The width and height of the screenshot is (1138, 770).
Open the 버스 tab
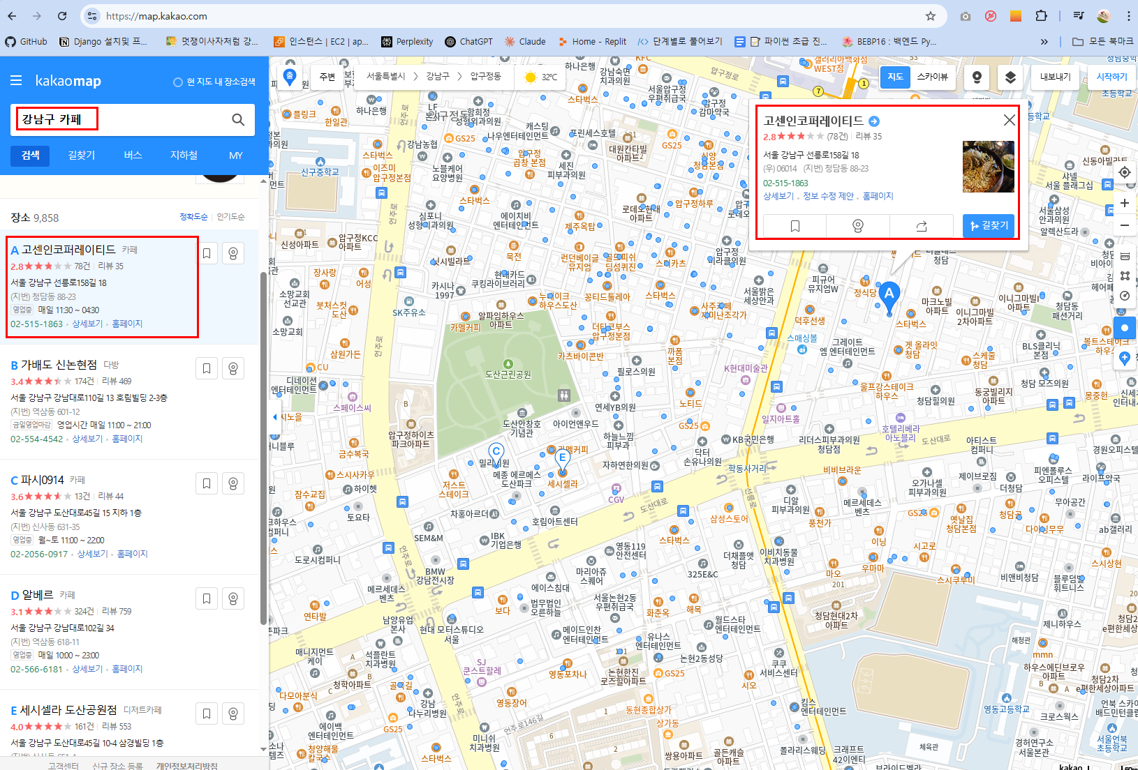pyautogui.click(x=133, y=156)
